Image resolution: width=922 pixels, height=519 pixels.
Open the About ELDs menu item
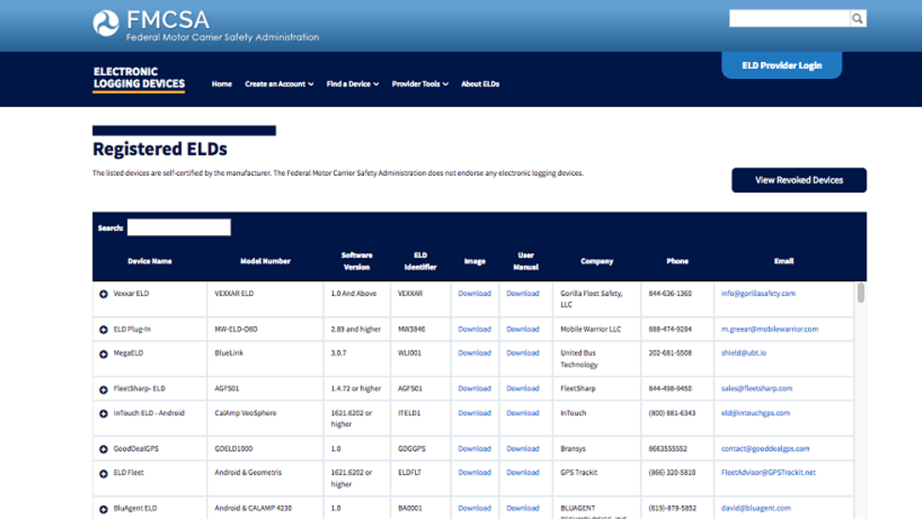tap(480, 84)
